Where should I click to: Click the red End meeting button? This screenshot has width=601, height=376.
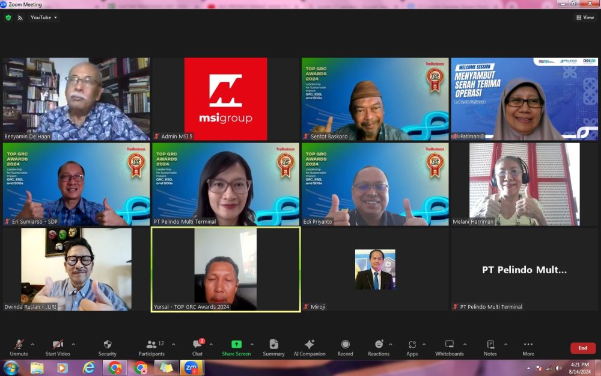coord(583,348)
